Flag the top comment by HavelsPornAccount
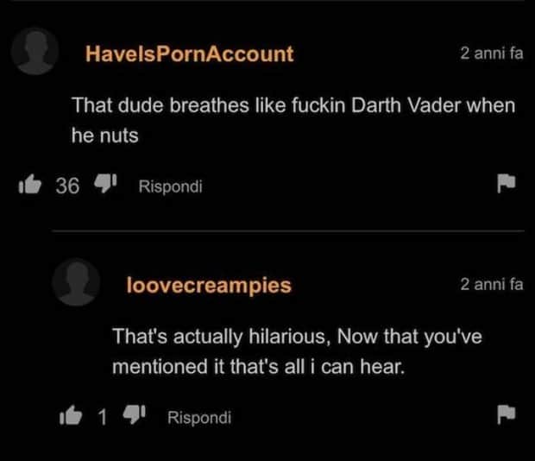This screenshot has height=461, width=535. tap(506, 183)
